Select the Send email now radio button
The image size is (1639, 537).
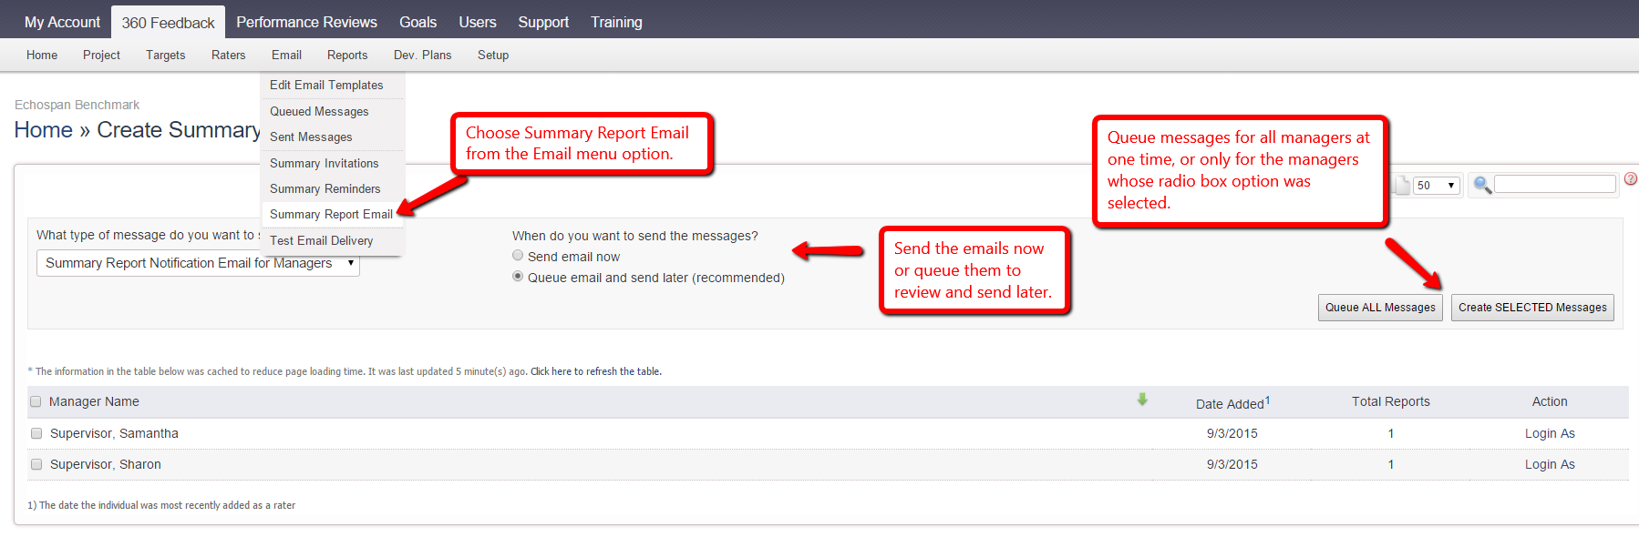pos(518,256)
